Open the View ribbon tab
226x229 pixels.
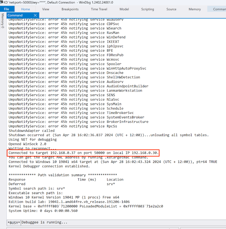click(46, 9)
